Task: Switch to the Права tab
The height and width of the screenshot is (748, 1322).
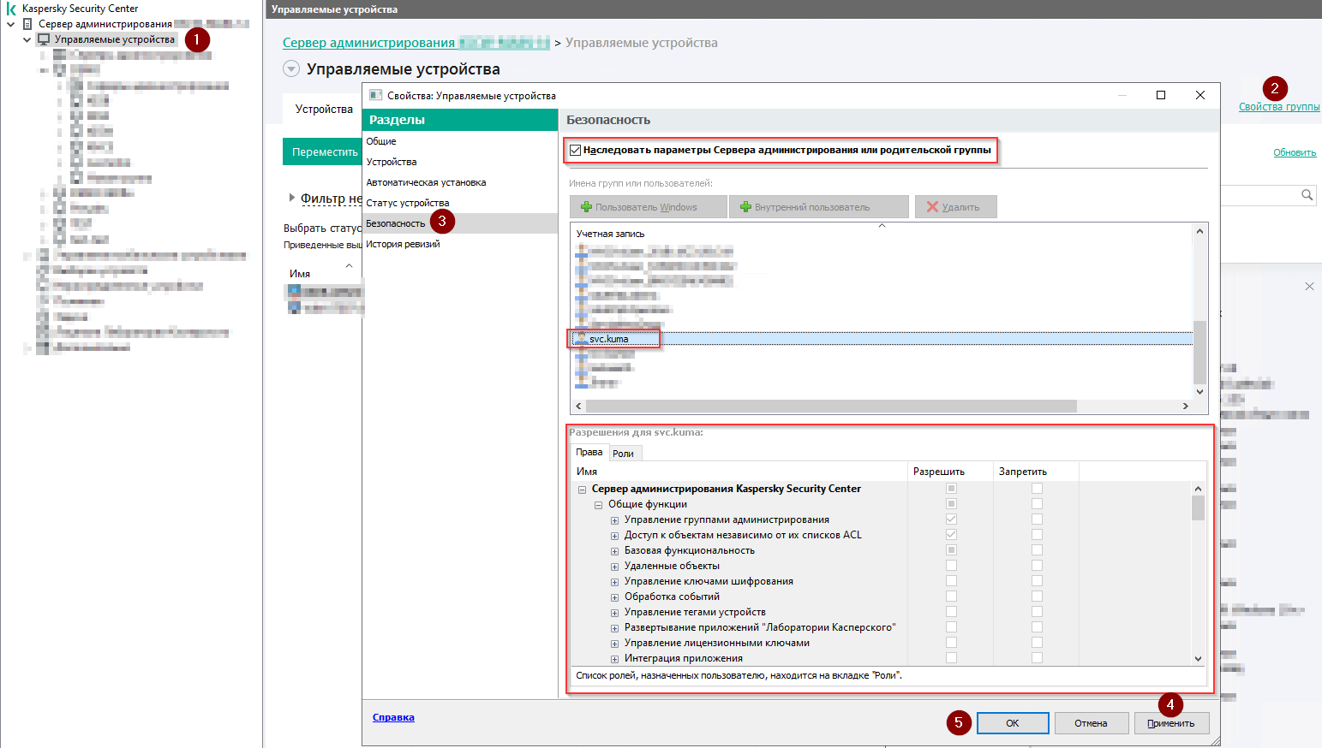Action: coord(589,453)
